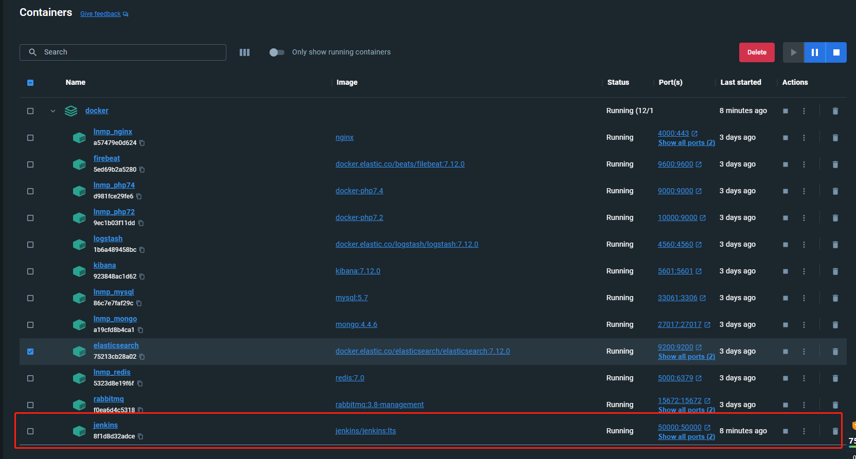The height and width of the screenshot is (459, 856).
Task: Open port 4000:443 in browser
Action: [x=677, y=133]
